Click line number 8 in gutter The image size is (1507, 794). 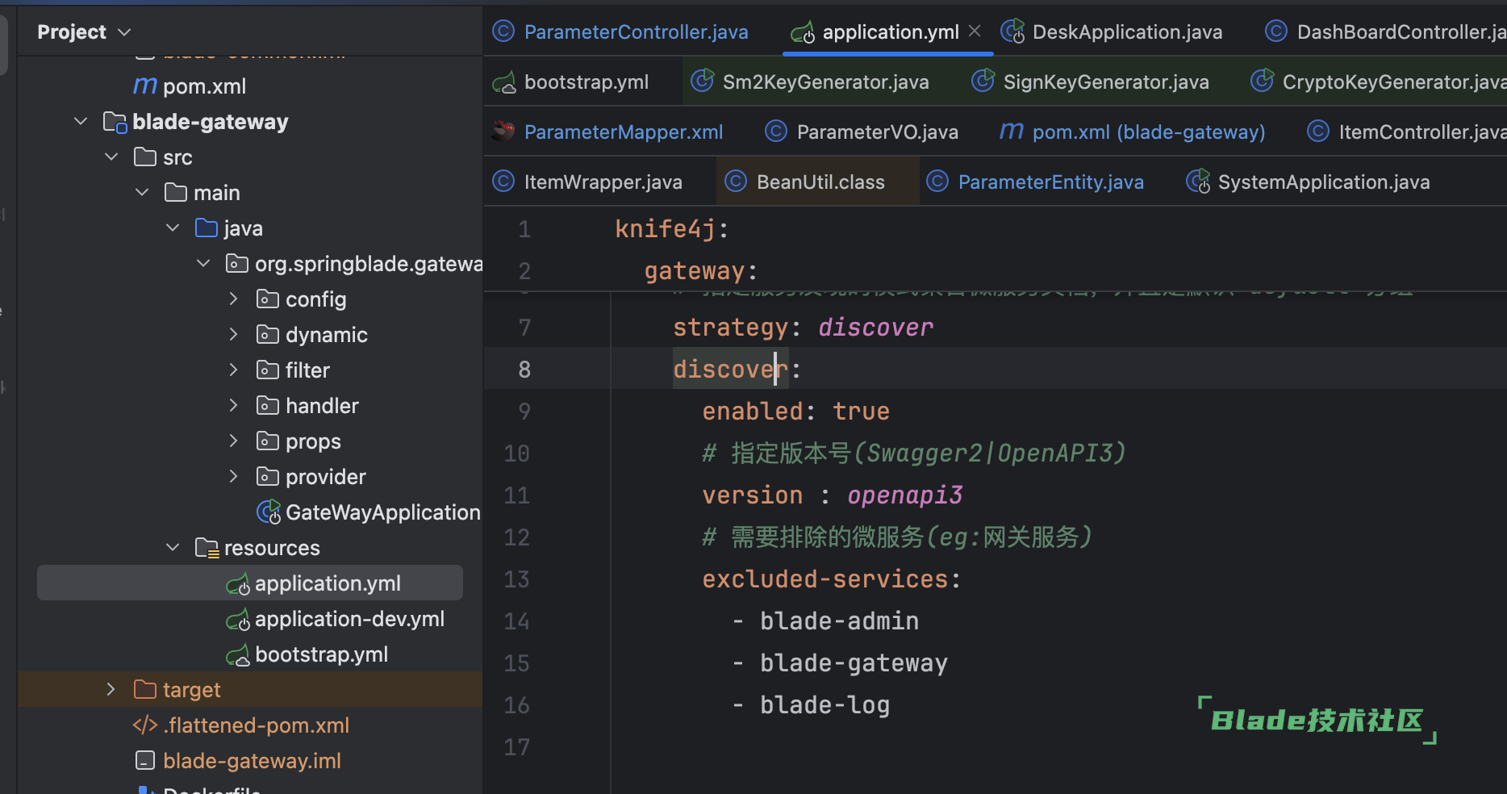point(524,370)
